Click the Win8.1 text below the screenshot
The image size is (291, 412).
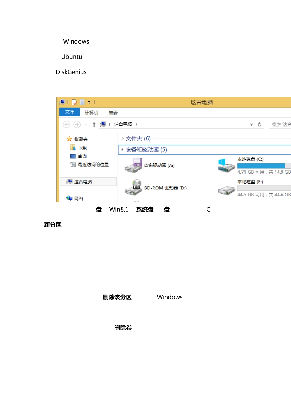(x=119, y=209)
